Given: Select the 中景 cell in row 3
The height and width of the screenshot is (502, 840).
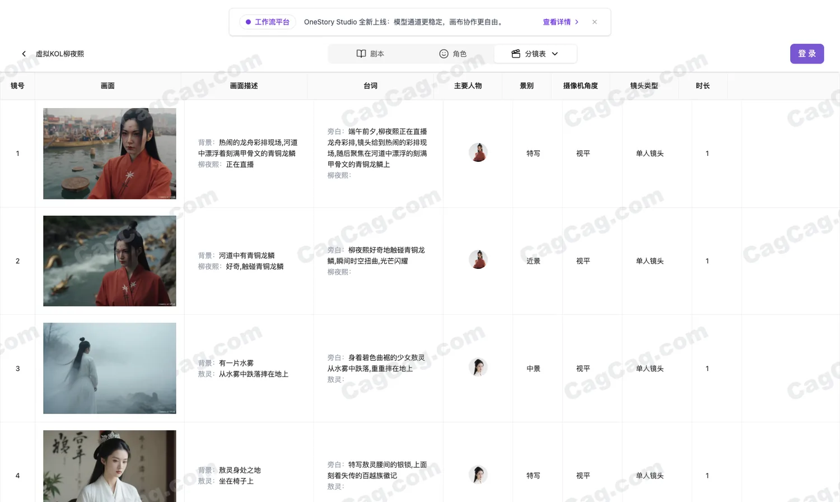Looking at the screenshot, I should click(x=533, y=369).
